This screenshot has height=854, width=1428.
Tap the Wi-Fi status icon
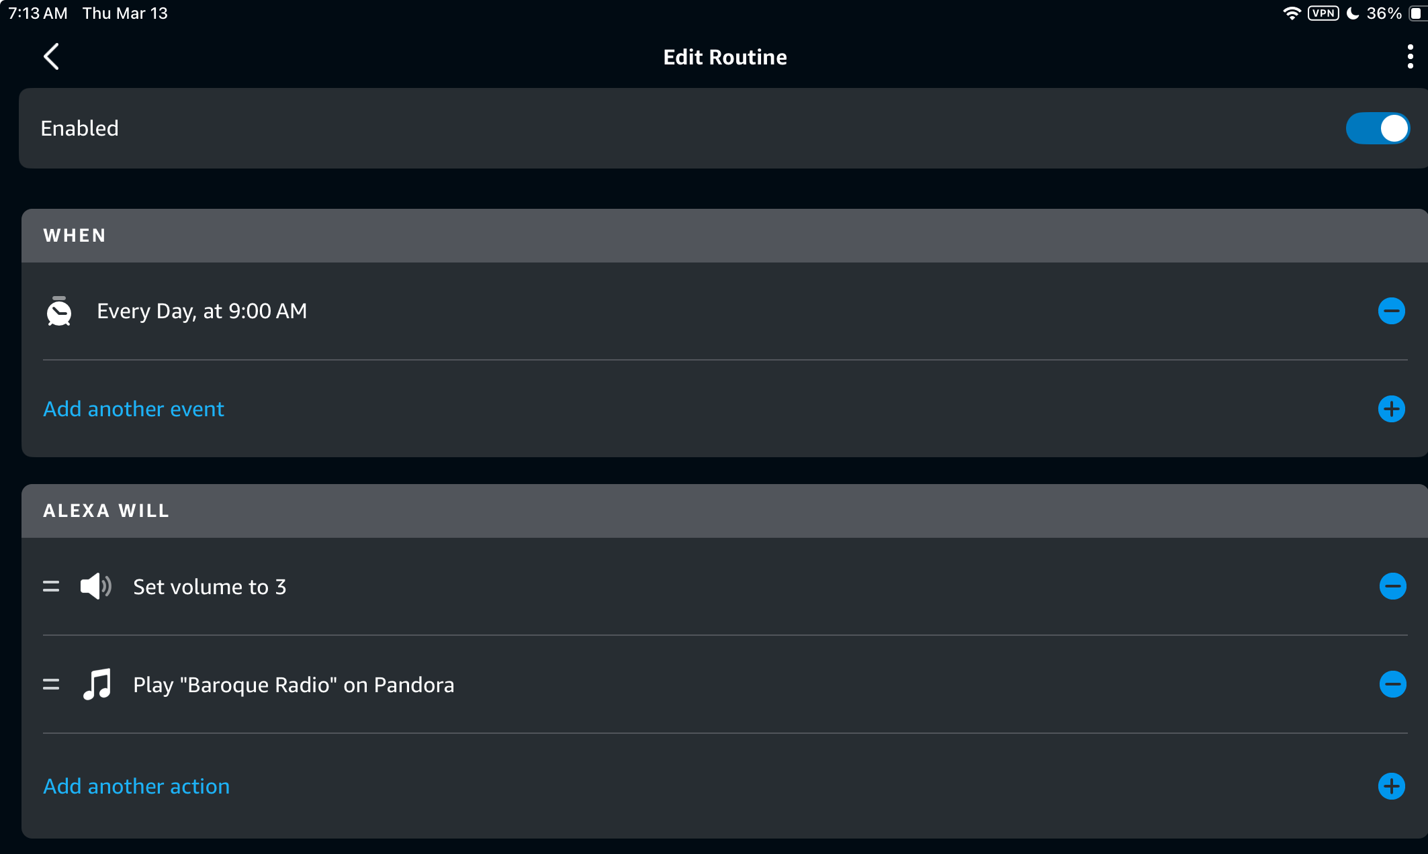[x=1291, y=13]
